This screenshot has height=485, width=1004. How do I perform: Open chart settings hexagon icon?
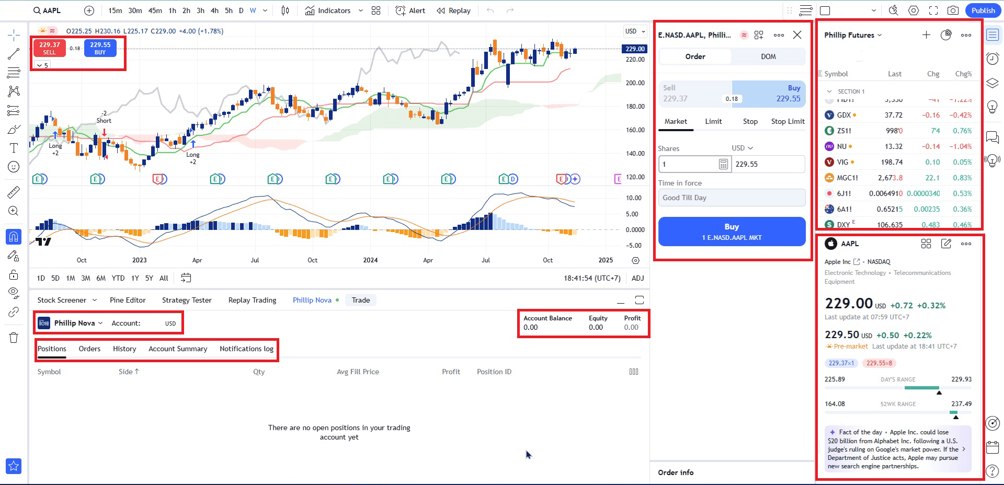[x=914, y=10]
